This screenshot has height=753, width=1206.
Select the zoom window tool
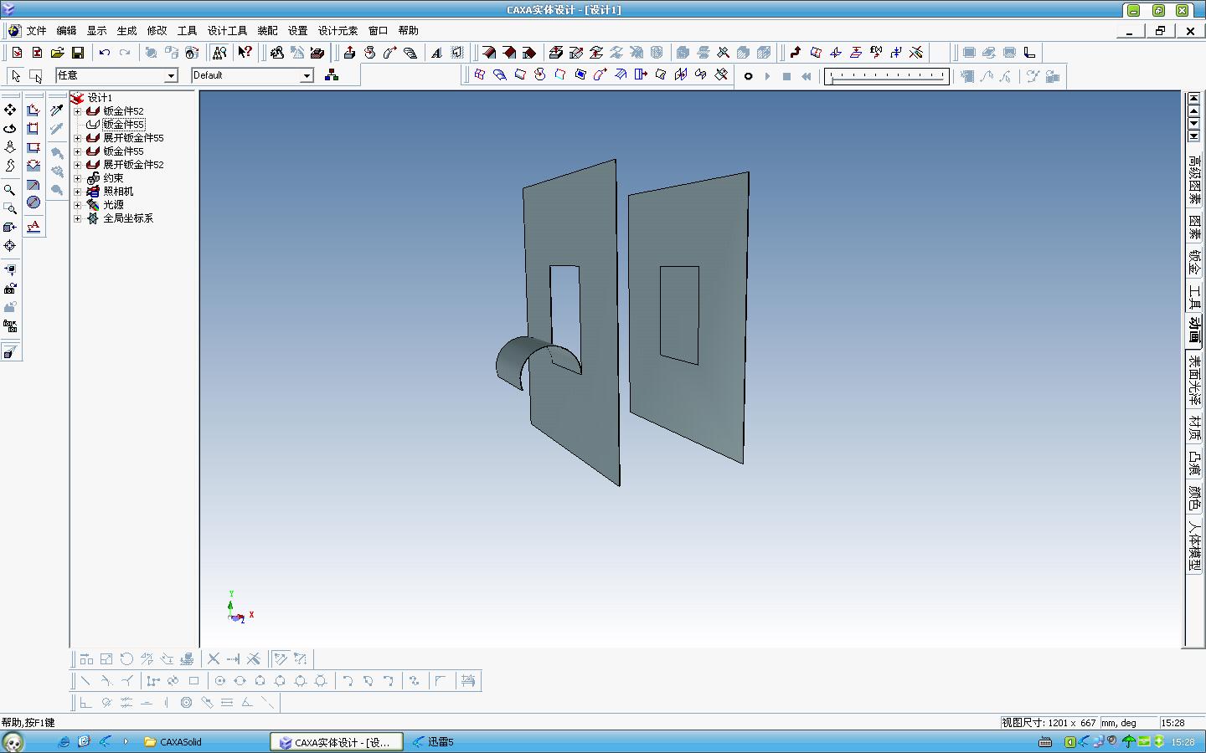10,208
